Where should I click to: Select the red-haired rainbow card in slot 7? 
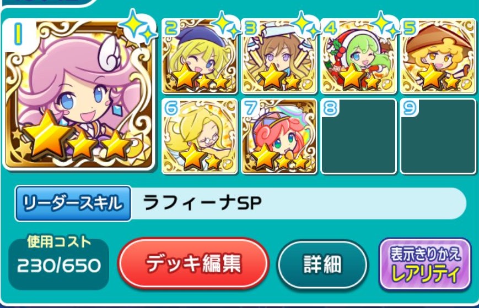pos(279,136)
